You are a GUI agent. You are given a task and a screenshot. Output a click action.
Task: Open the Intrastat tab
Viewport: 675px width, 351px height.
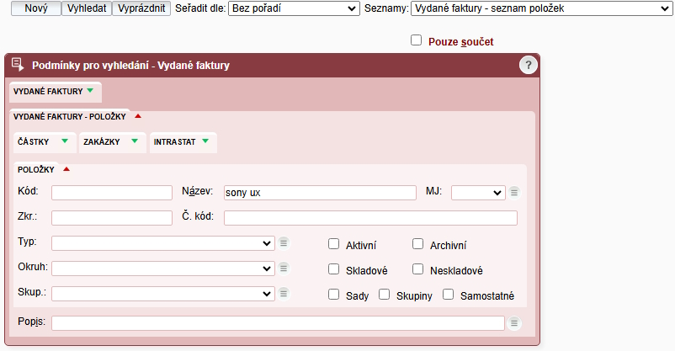click(183, 142)
